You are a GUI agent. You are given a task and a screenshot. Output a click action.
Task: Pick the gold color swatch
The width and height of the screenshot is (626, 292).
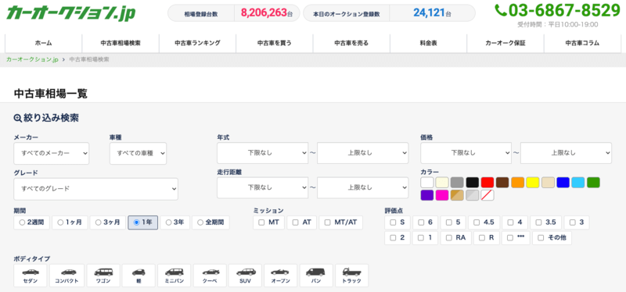(457, 195)
